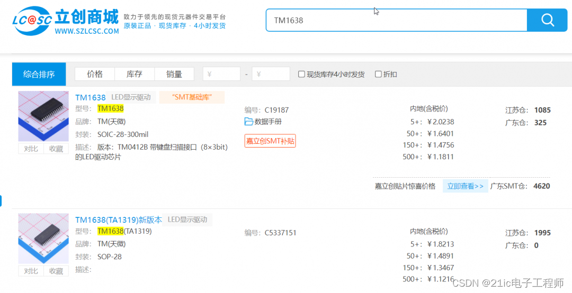
Task: Click 对比 under the C19187 product
Action: point(31,149)
